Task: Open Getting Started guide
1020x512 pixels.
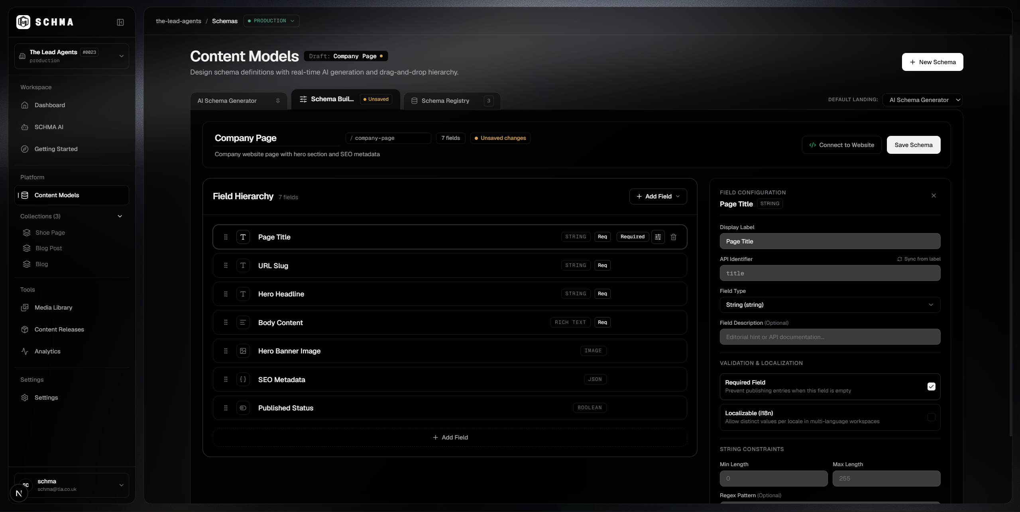Action: click(x=72, y=149)
